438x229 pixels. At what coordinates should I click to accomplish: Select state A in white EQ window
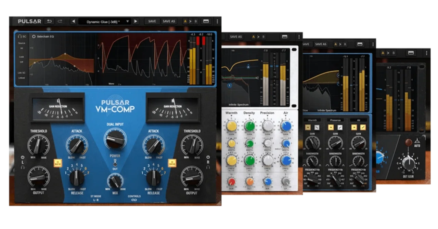coord(254,37)
